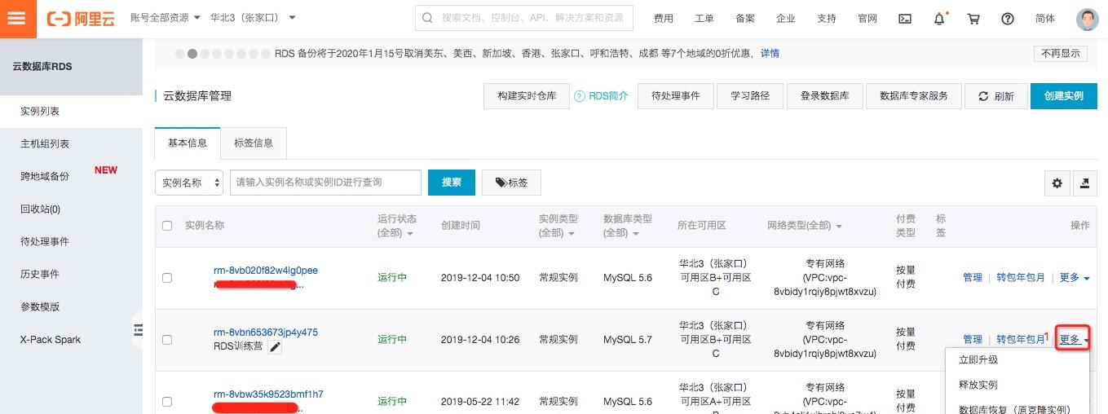The image size is (1108, 414).
Task: Select all instances checkbox in header
Action: tap(167, 226)
